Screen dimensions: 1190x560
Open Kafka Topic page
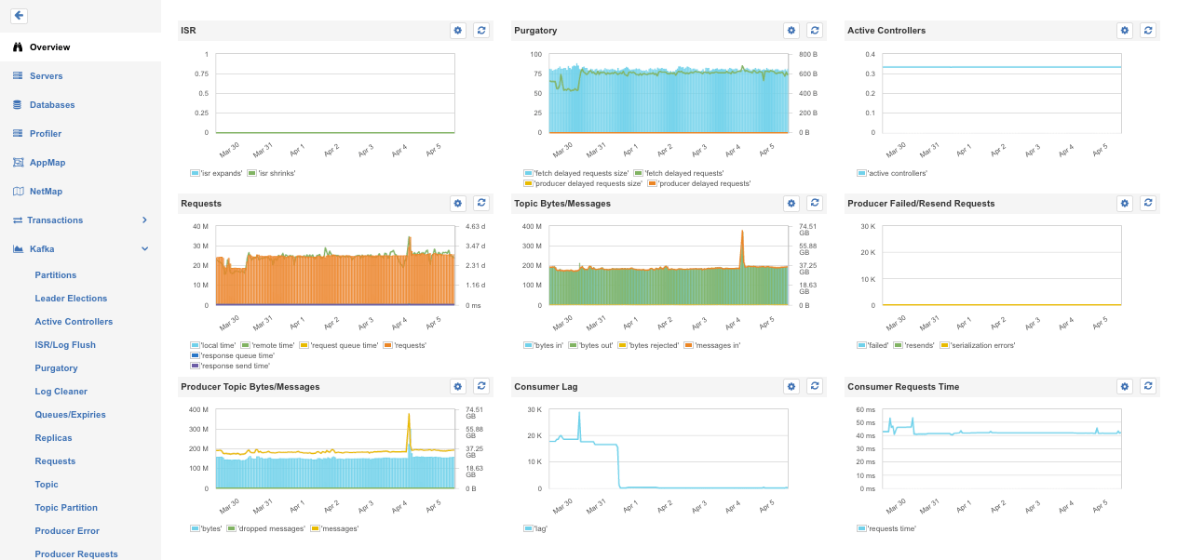click(x=47, y=485)
